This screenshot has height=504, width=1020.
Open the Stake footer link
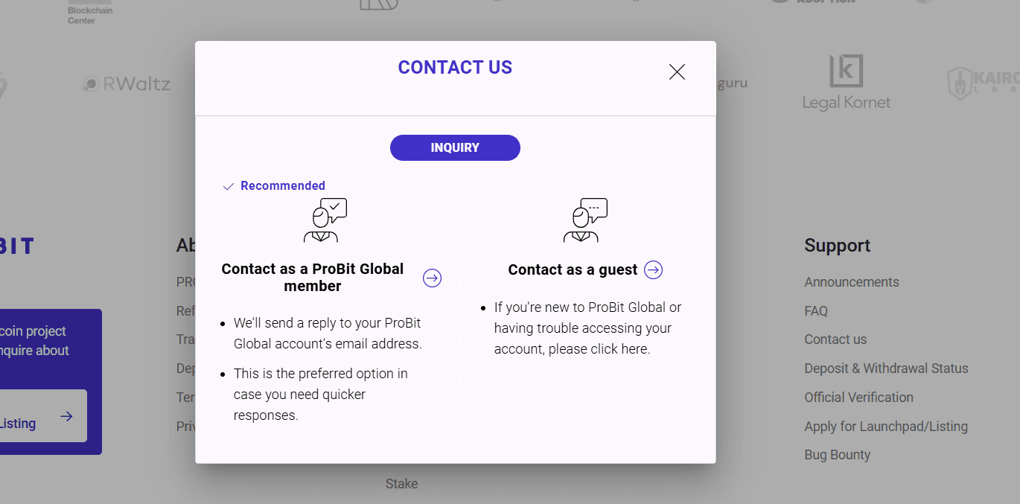pos(401,483)
